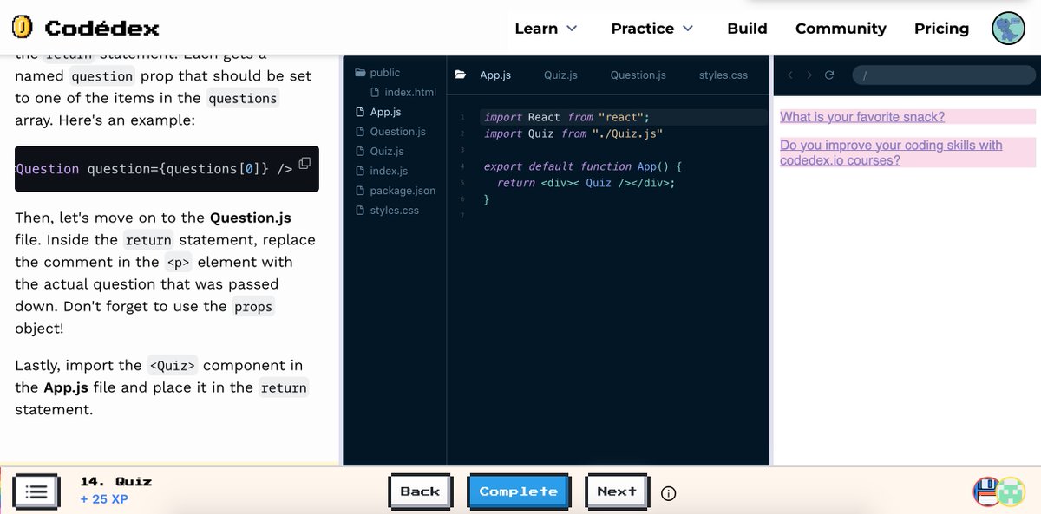Switch to the Quiz.js editor tab
The width and height of the screenshot is (1041, 514).
(x=560, y=75)
